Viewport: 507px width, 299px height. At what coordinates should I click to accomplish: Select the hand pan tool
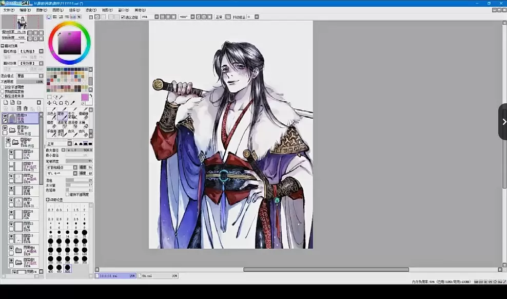(x=67, y=103)
